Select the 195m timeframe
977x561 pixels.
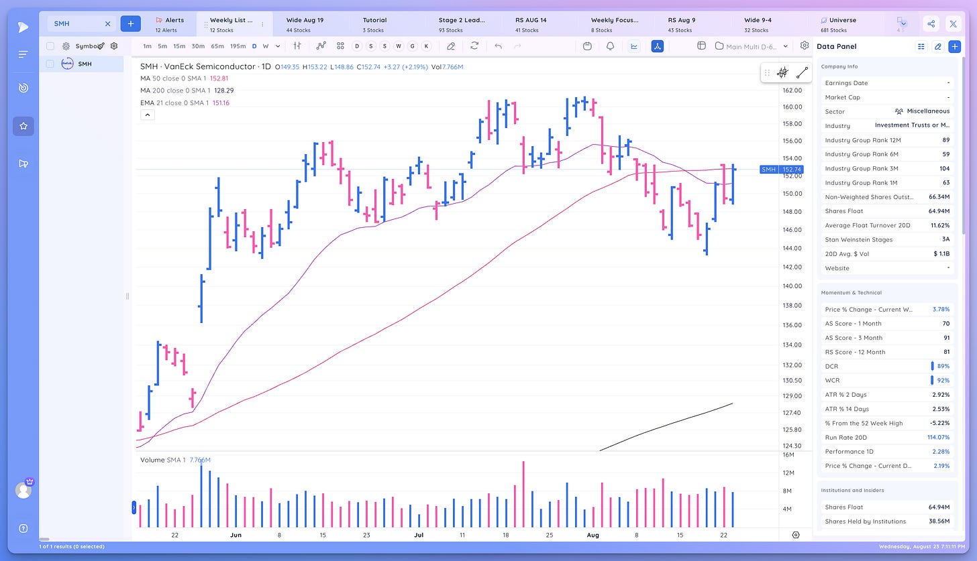coord(238,46)
